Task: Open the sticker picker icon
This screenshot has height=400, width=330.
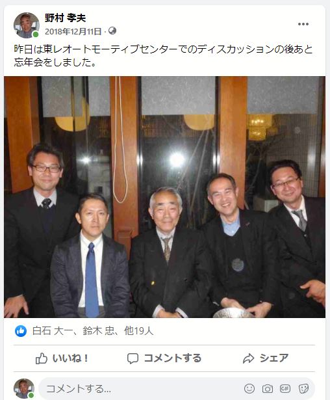Action: pyautogui.click(x=303, y=388)
